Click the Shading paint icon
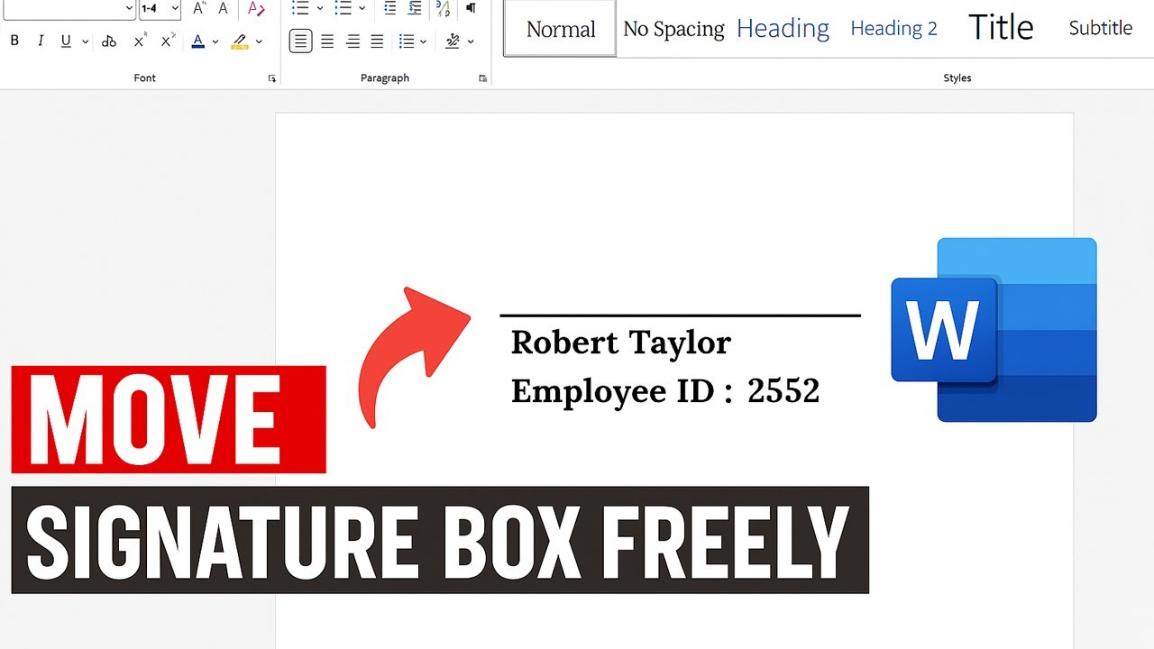Viewport: 1154px width, 649px height. (453, 41)
